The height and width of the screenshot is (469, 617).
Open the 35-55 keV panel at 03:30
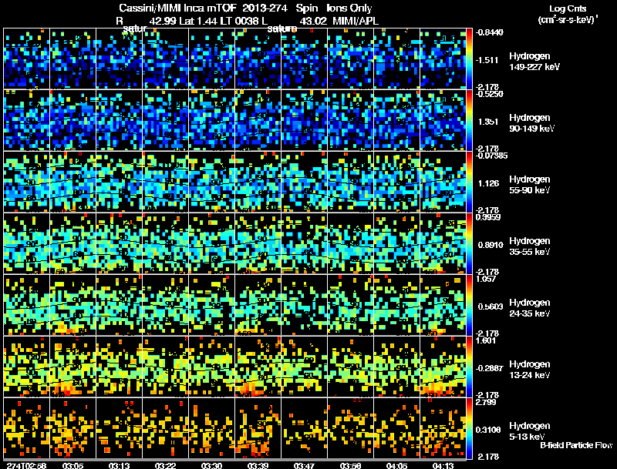click(x=211, y=243)
